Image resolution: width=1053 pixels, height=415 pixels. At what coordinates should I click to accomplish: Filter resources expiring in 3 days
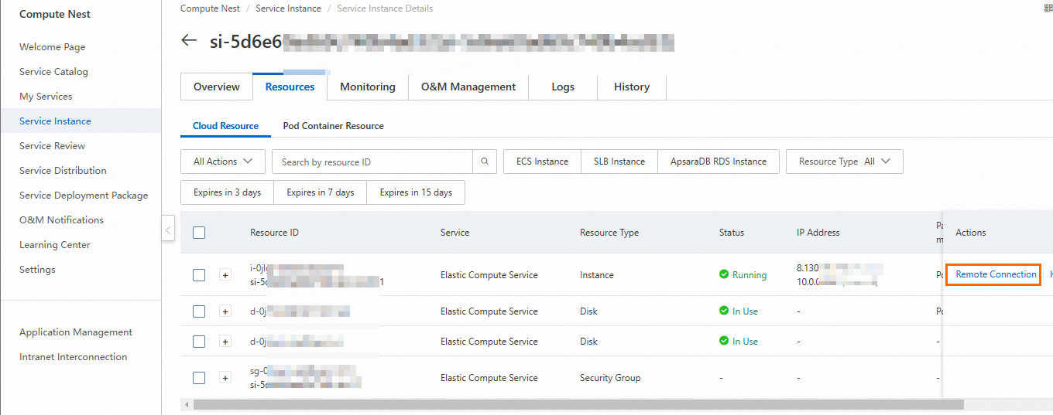[227, 192]
